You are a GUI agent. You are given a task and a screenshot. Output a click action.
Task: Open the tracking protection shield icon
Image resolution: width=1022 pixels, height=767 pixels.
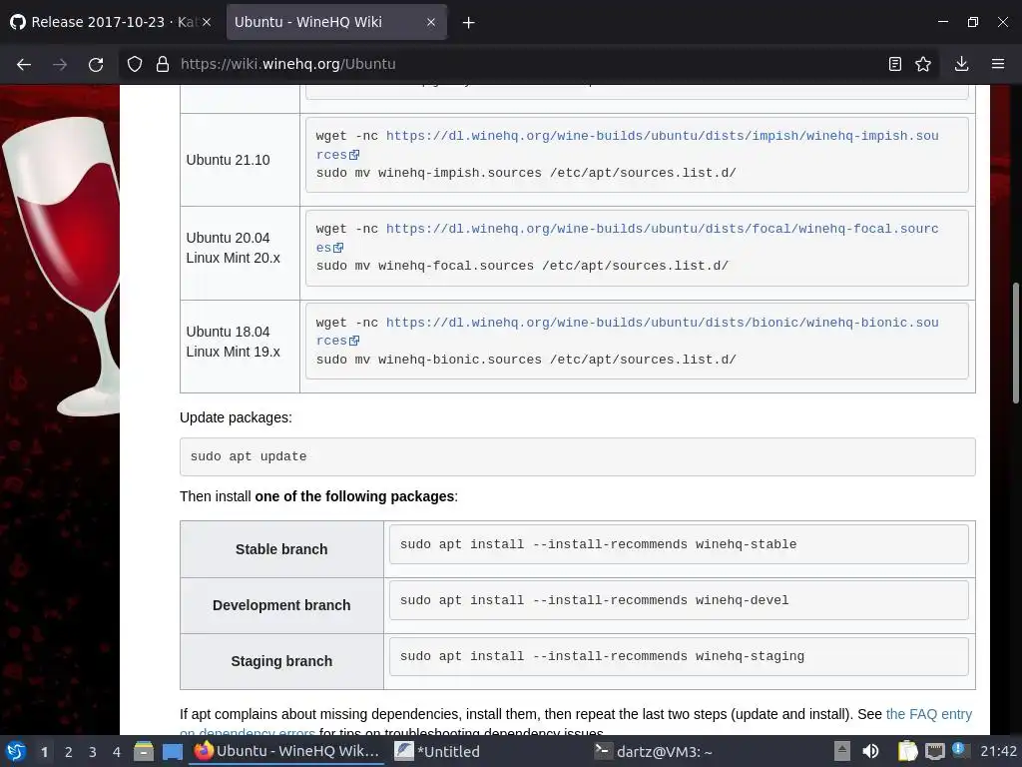pyautogui.click(x=135, y=64)
